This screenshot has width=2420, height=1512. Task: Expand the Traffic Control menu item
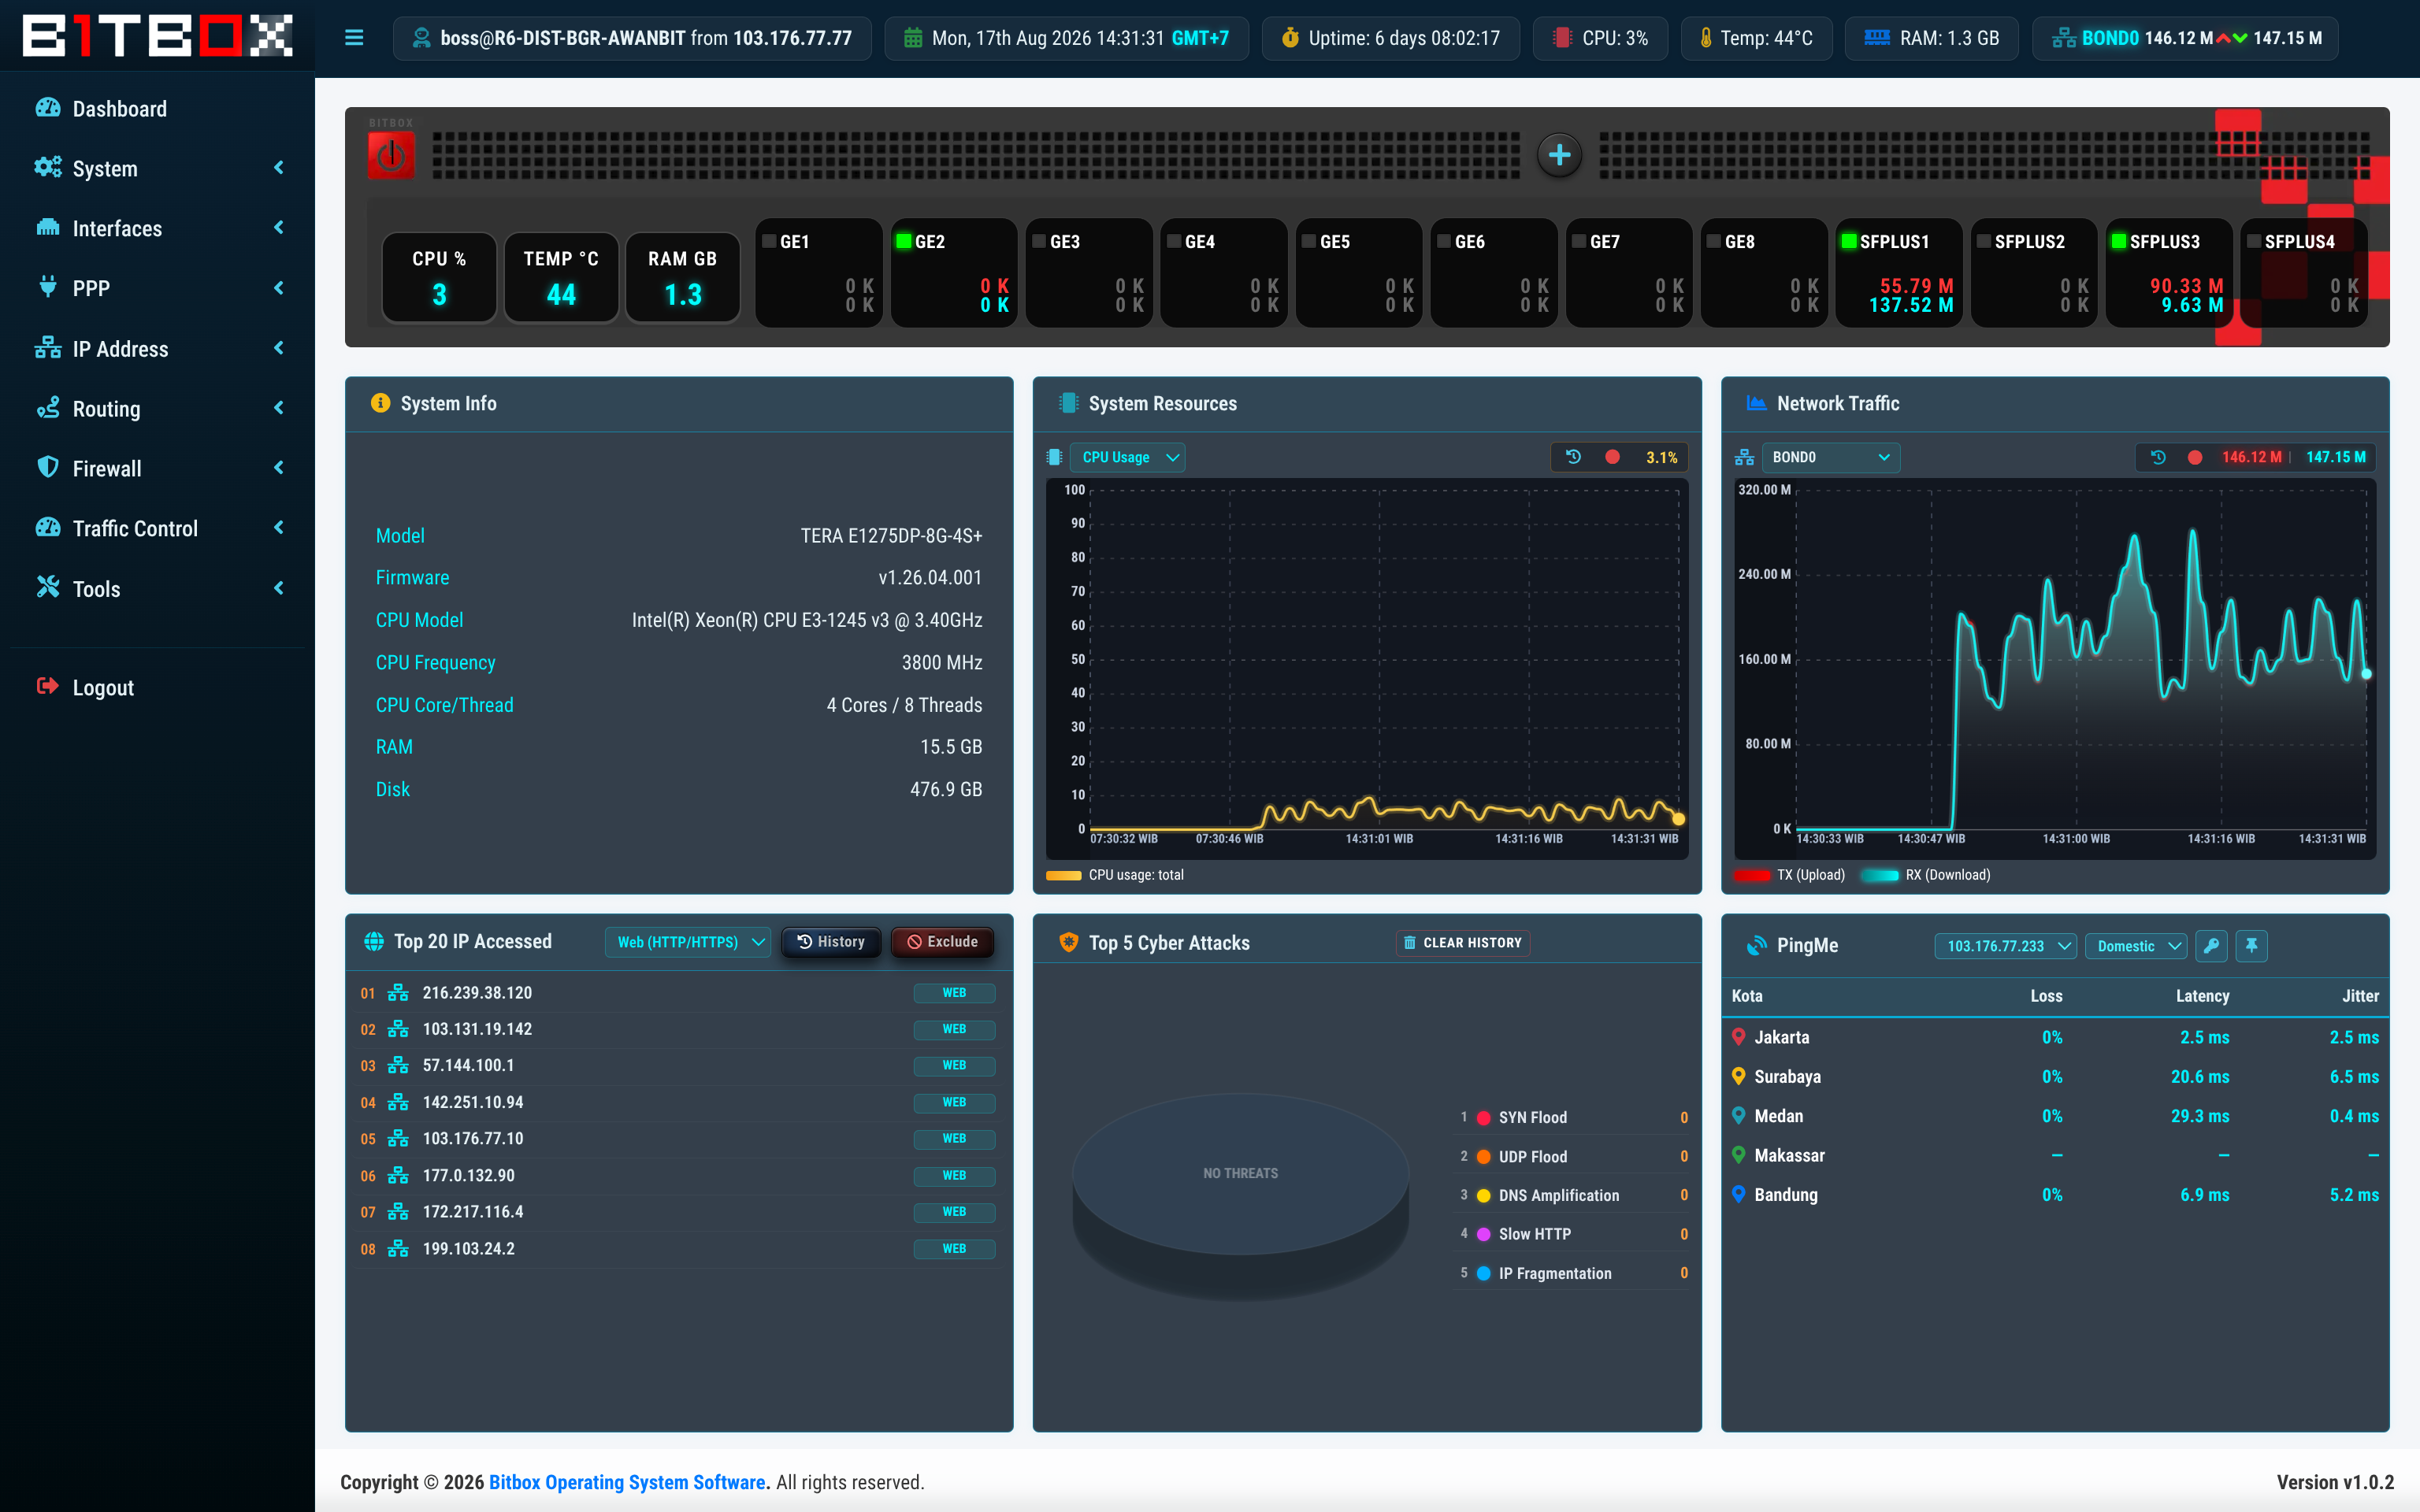coord(158,528)
